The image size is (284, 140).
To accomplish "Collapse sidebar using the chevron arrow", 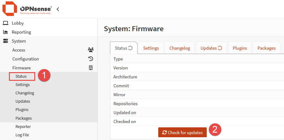I will 58,9.
